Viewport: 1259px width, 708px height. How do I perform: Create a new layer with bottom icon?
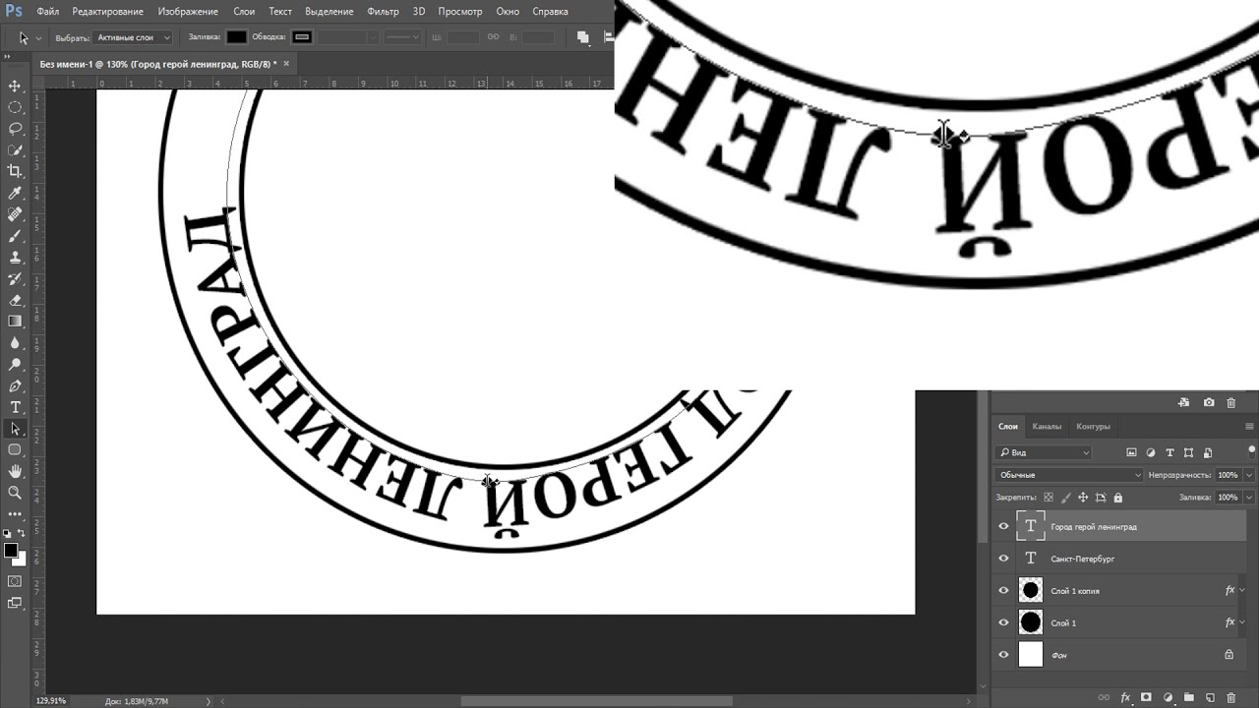[x=1210, y=697]
